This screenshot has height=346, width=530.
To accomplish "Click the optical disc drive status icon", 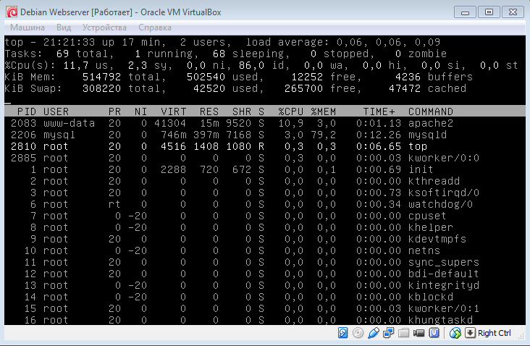I will click(358, 333).
